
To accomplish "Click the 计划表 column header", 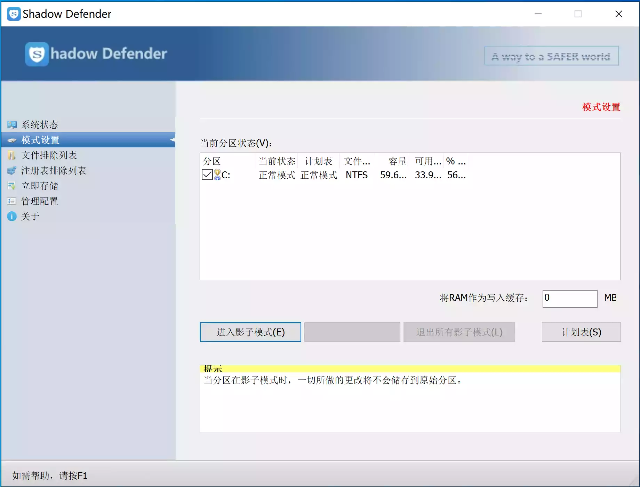I will 318,161.
